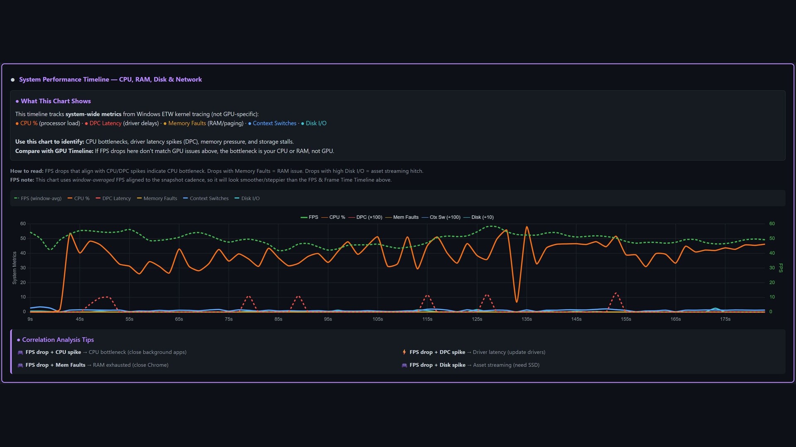
Task: Click the How to read label
Action: pyautogui.click(x=27, y=171)
